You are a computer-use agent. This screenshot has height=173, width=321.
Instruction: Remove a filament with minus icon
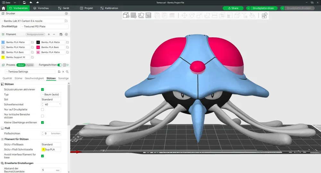click(x=54, y=34)
